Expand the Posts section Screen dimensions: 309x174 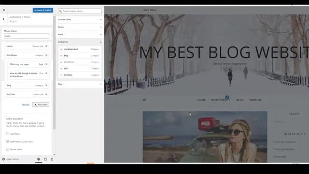(80, 34)
